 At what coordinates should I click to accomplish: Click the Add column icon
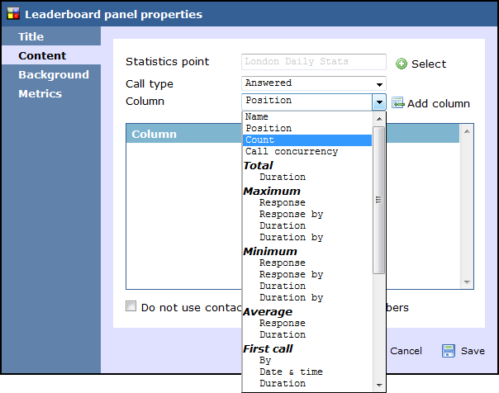pos(397,103)
